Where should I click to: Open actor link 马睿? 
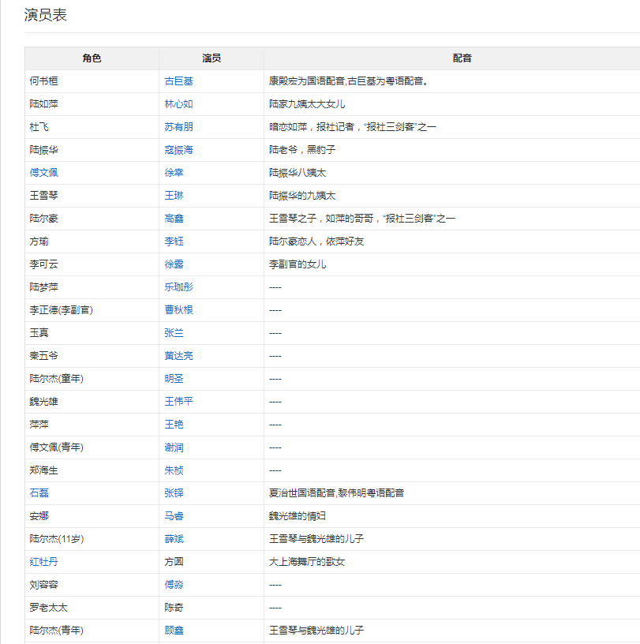coord(173,515)
